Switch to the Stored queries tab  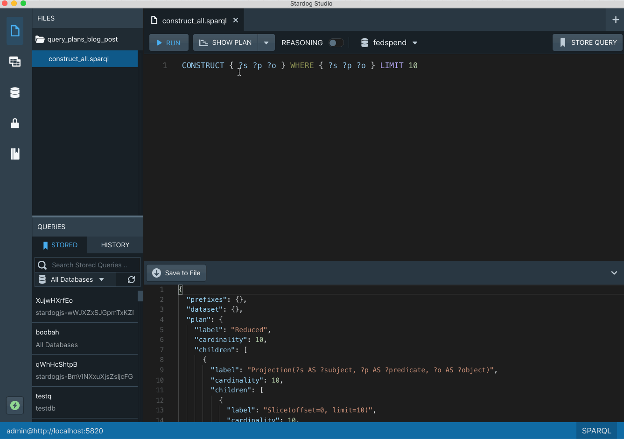(60, 245)
